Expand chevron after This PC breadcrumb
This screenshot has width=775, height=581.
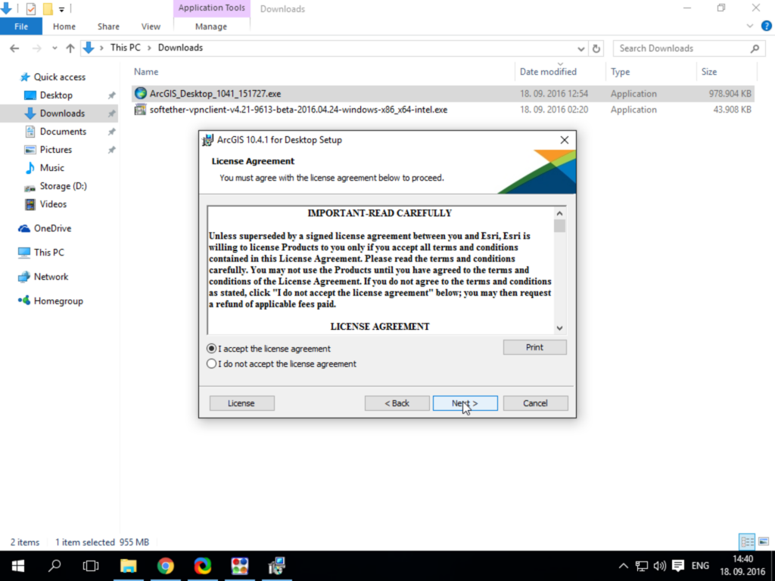click(149, 48)
